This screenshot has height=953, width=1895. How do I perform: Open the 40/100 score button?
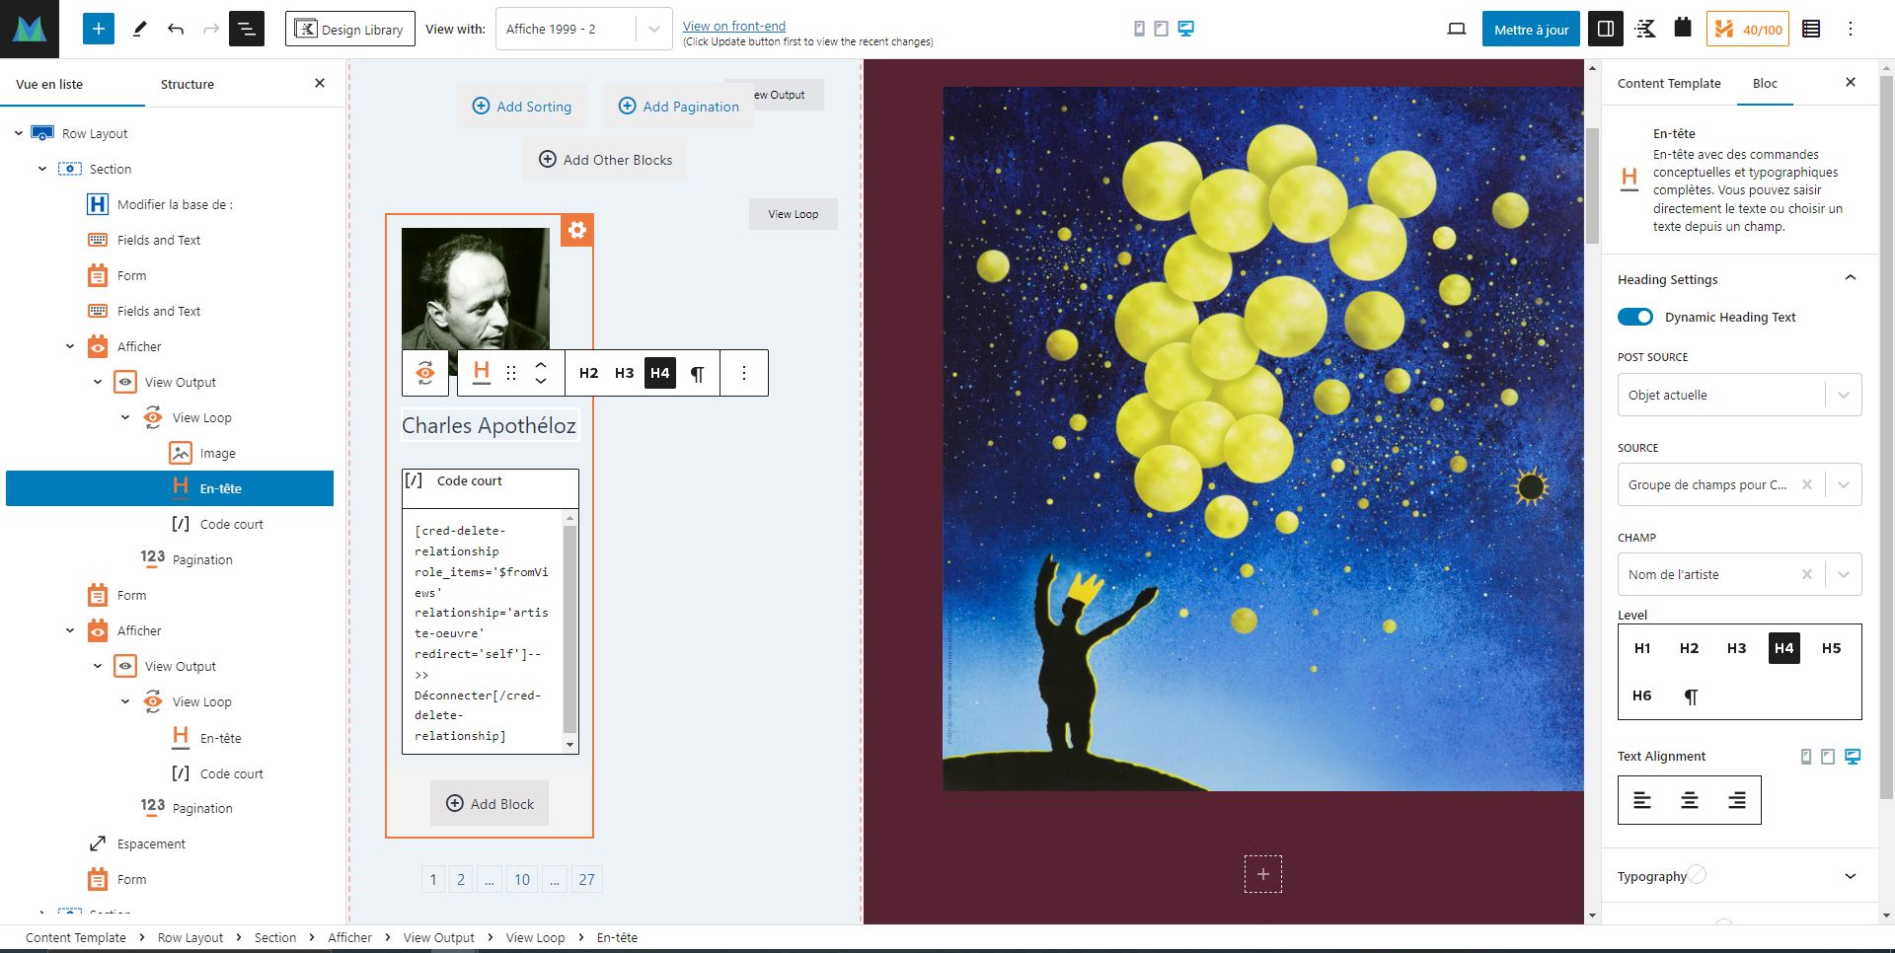tap(1750, 30)
